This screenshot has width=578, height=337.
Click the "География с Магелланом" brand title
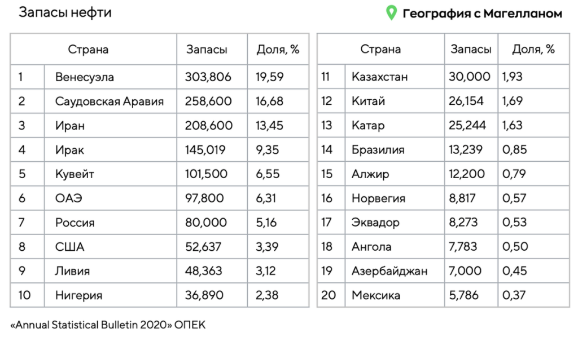[482, 14]
